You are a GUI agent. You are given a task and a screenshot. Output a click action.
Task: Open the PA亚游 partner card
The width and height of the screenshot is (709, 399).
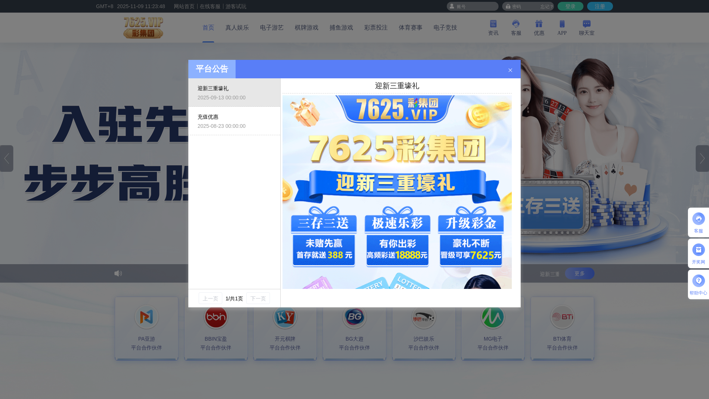[147, 328]
